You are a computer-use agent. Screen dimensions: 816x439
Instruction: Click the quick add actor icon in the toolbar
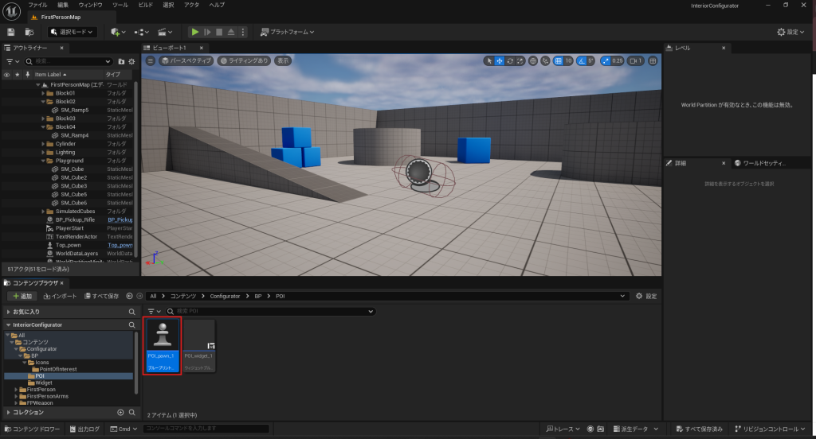tap(117, 32)
